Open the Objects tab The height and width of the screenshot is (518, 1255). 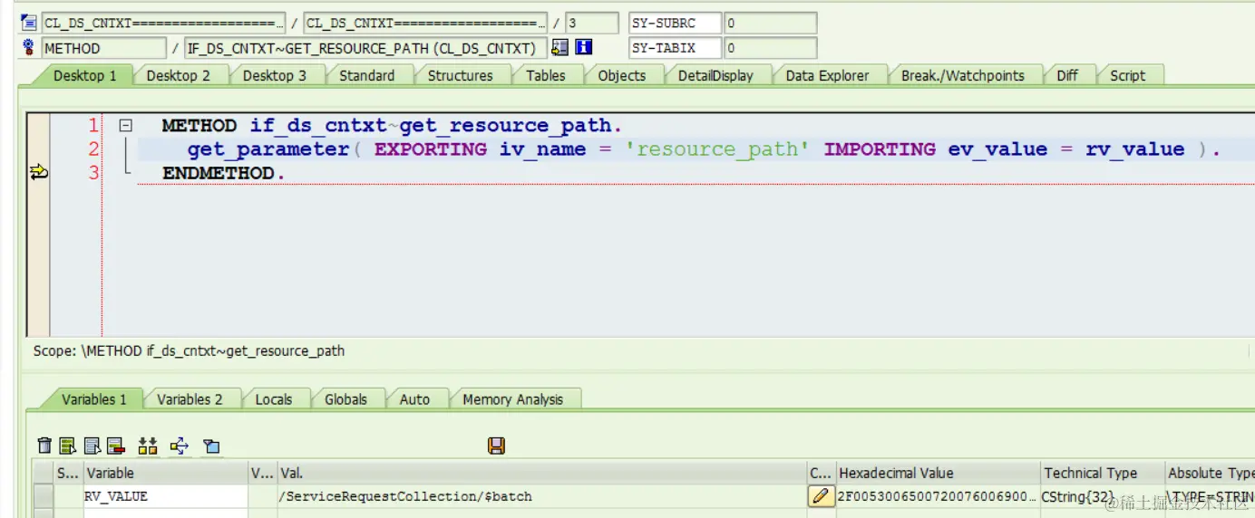click(x=621, y=75)
